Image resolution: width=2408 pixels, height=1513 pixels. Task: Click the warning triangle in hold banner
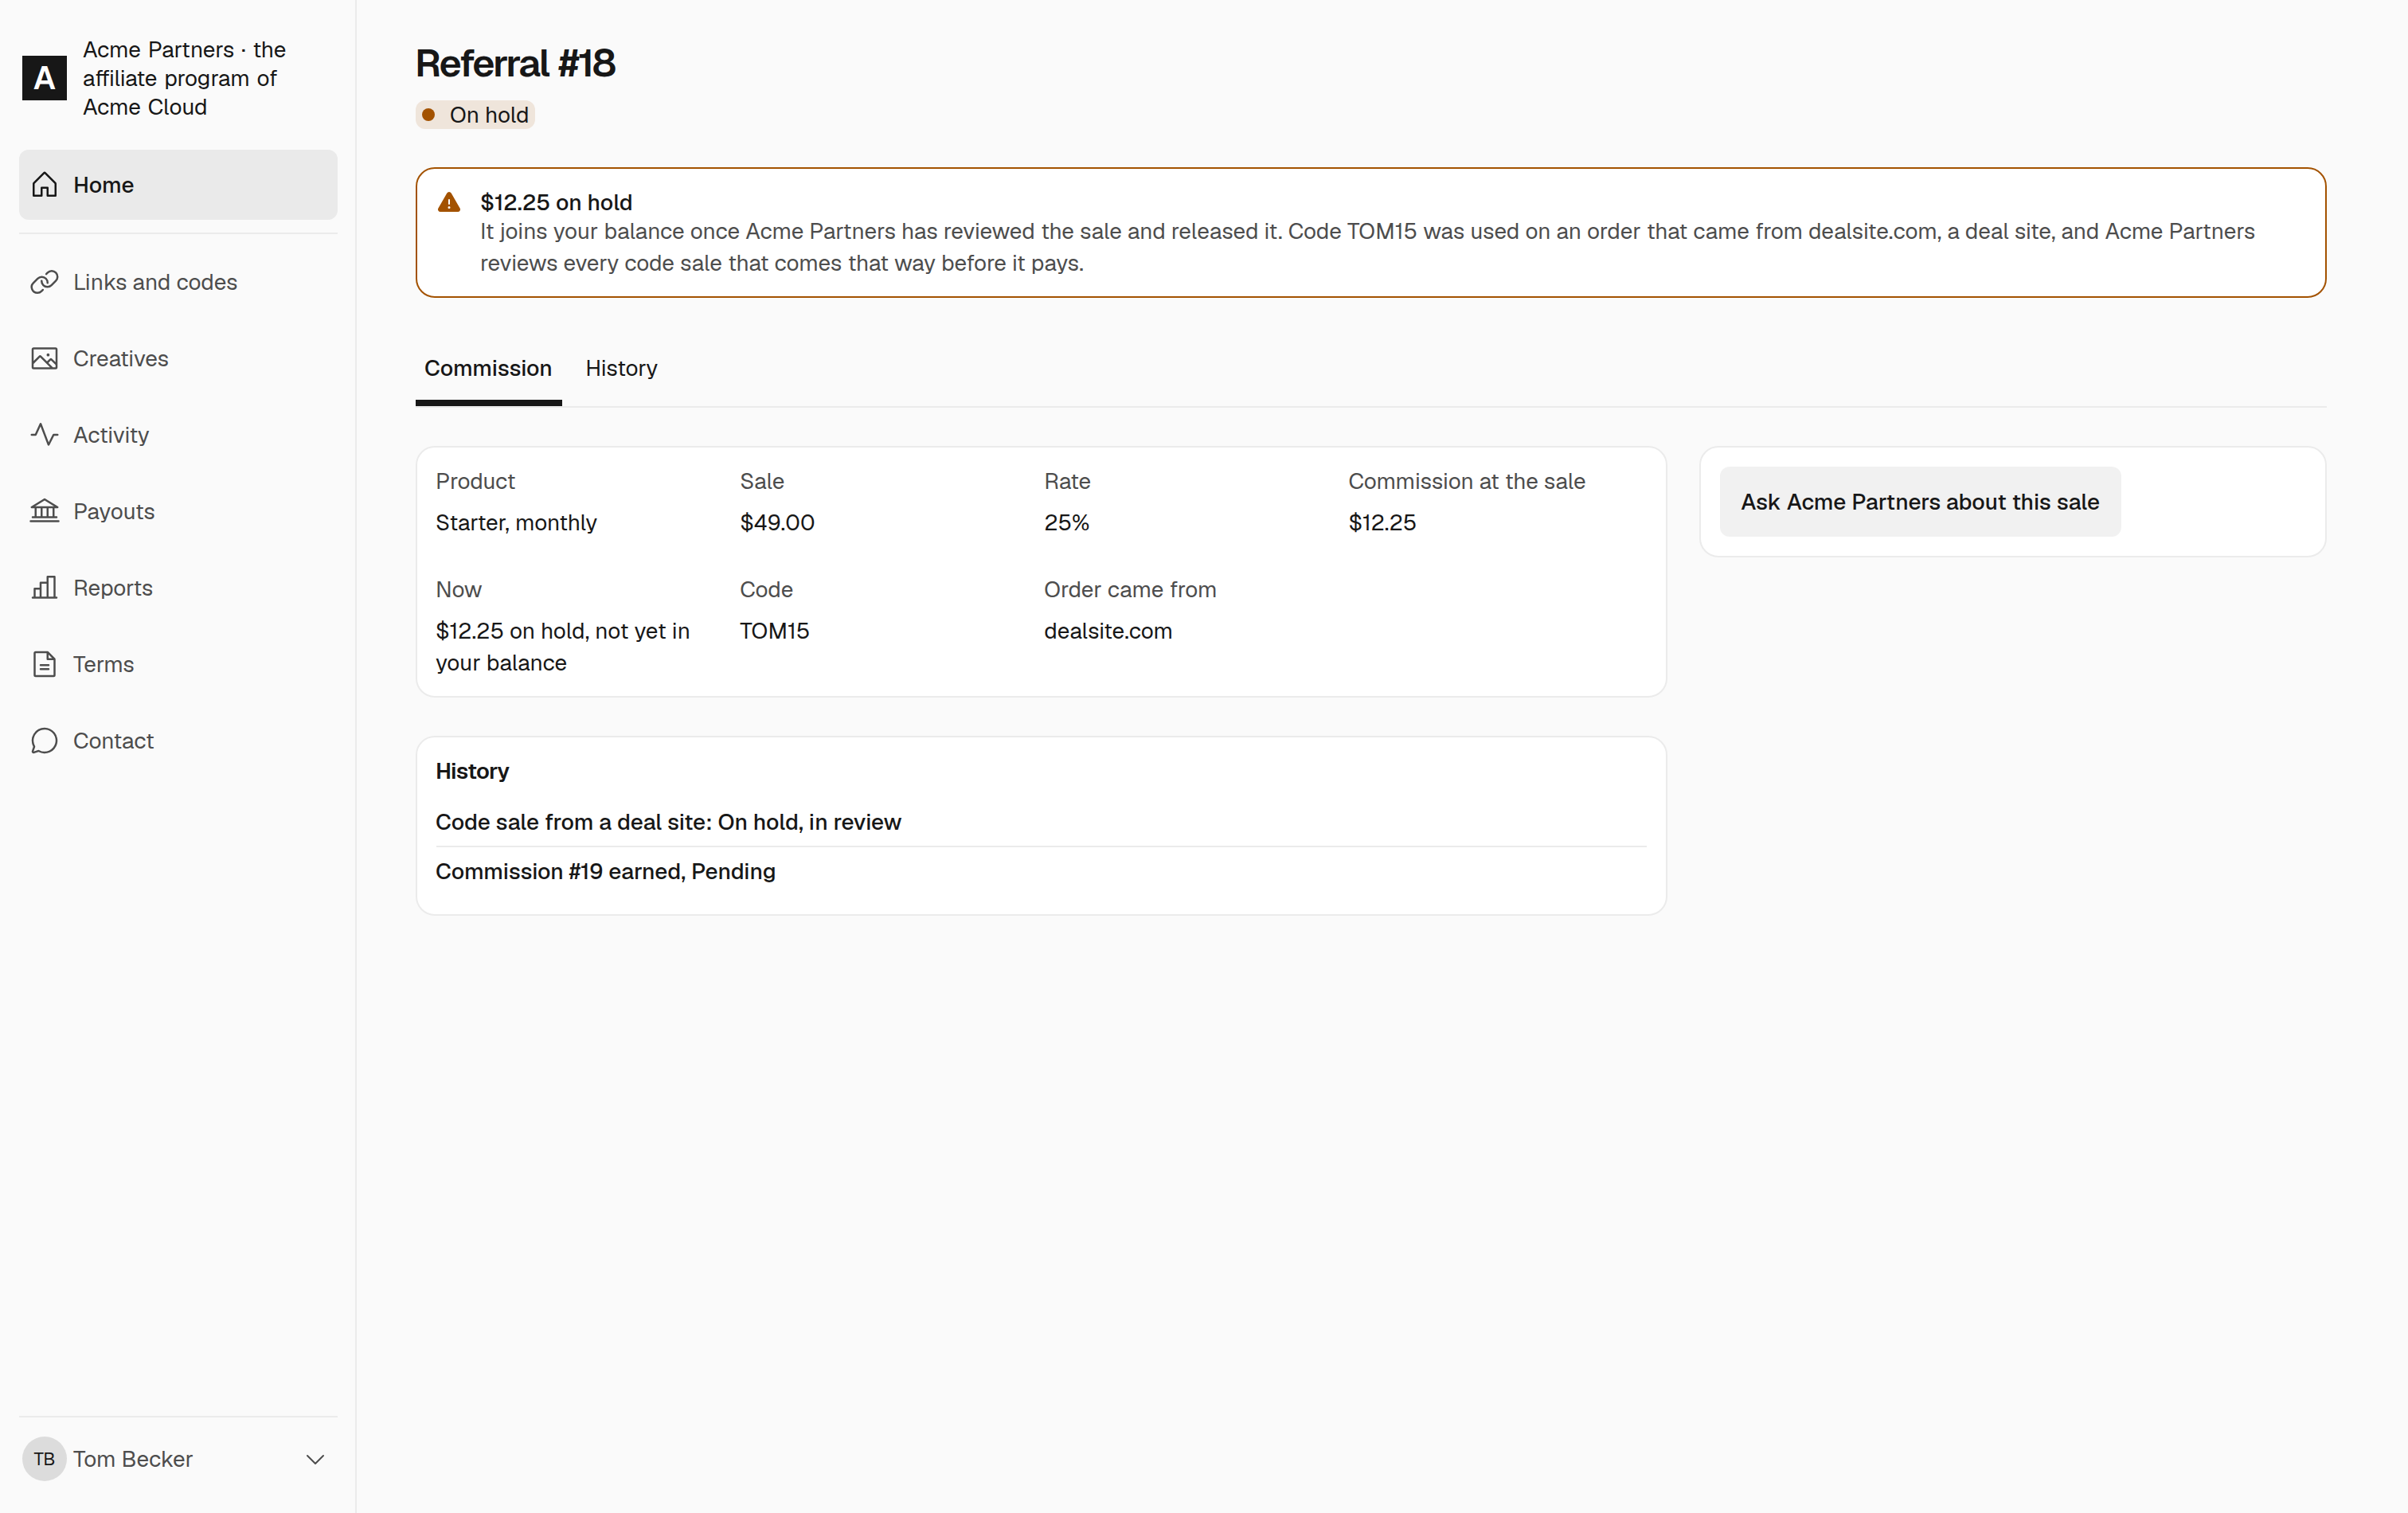coord(449,202)
